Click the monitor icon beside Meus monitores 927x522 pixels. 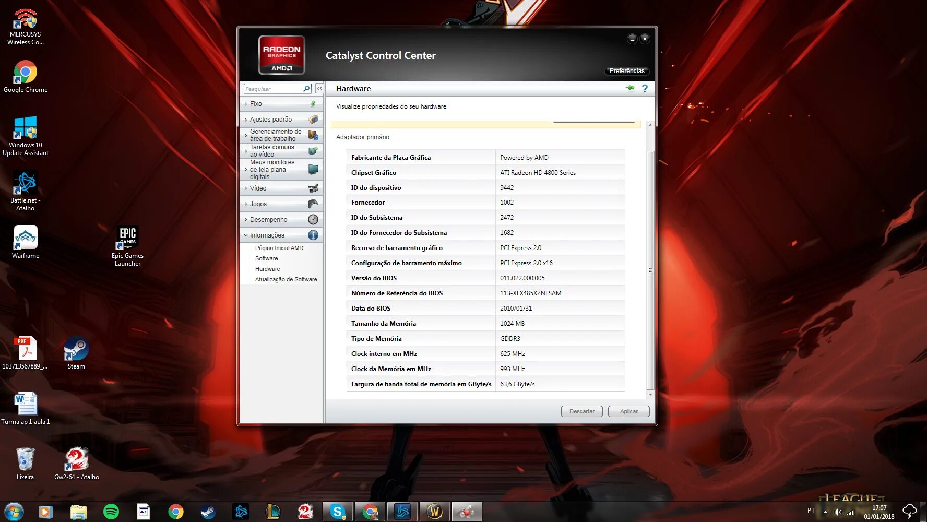[313, 169]
